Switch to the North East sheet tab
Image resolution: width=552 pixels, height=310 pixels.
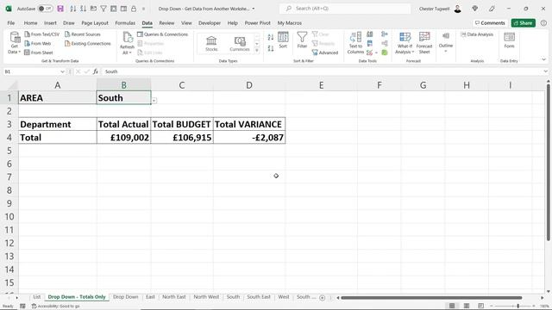174,297
